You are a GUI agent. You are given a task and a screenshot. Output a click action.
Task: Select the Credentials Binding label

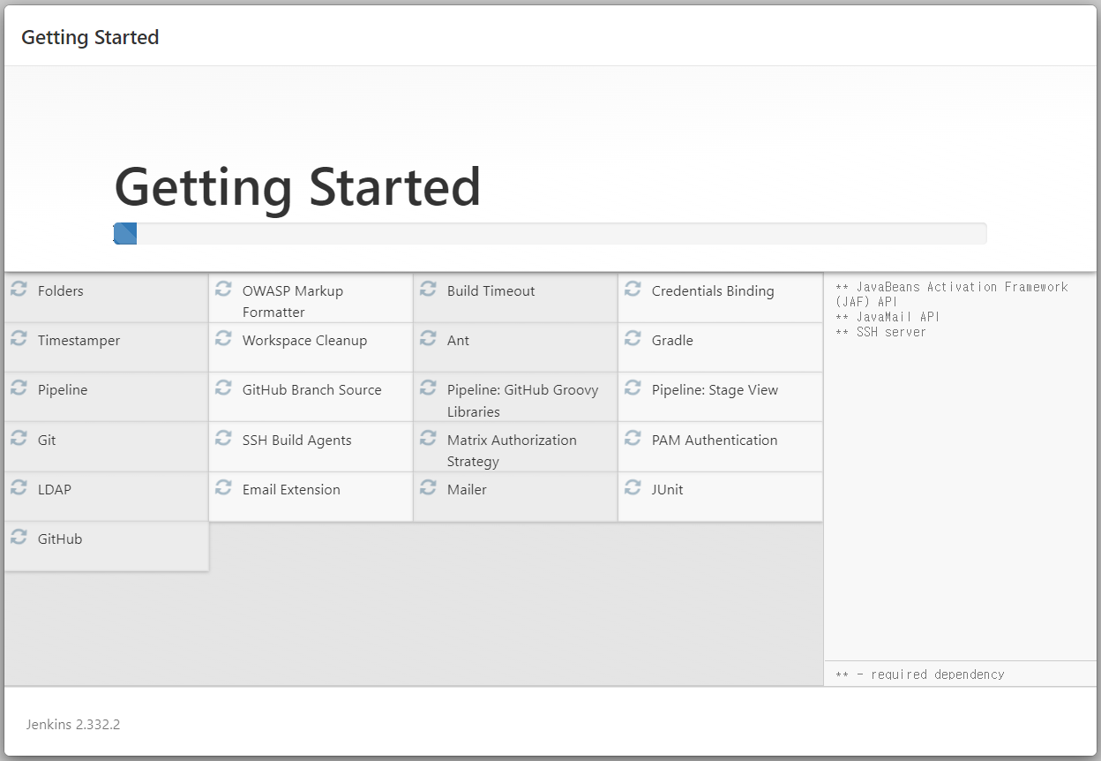[x=713, y=290]
